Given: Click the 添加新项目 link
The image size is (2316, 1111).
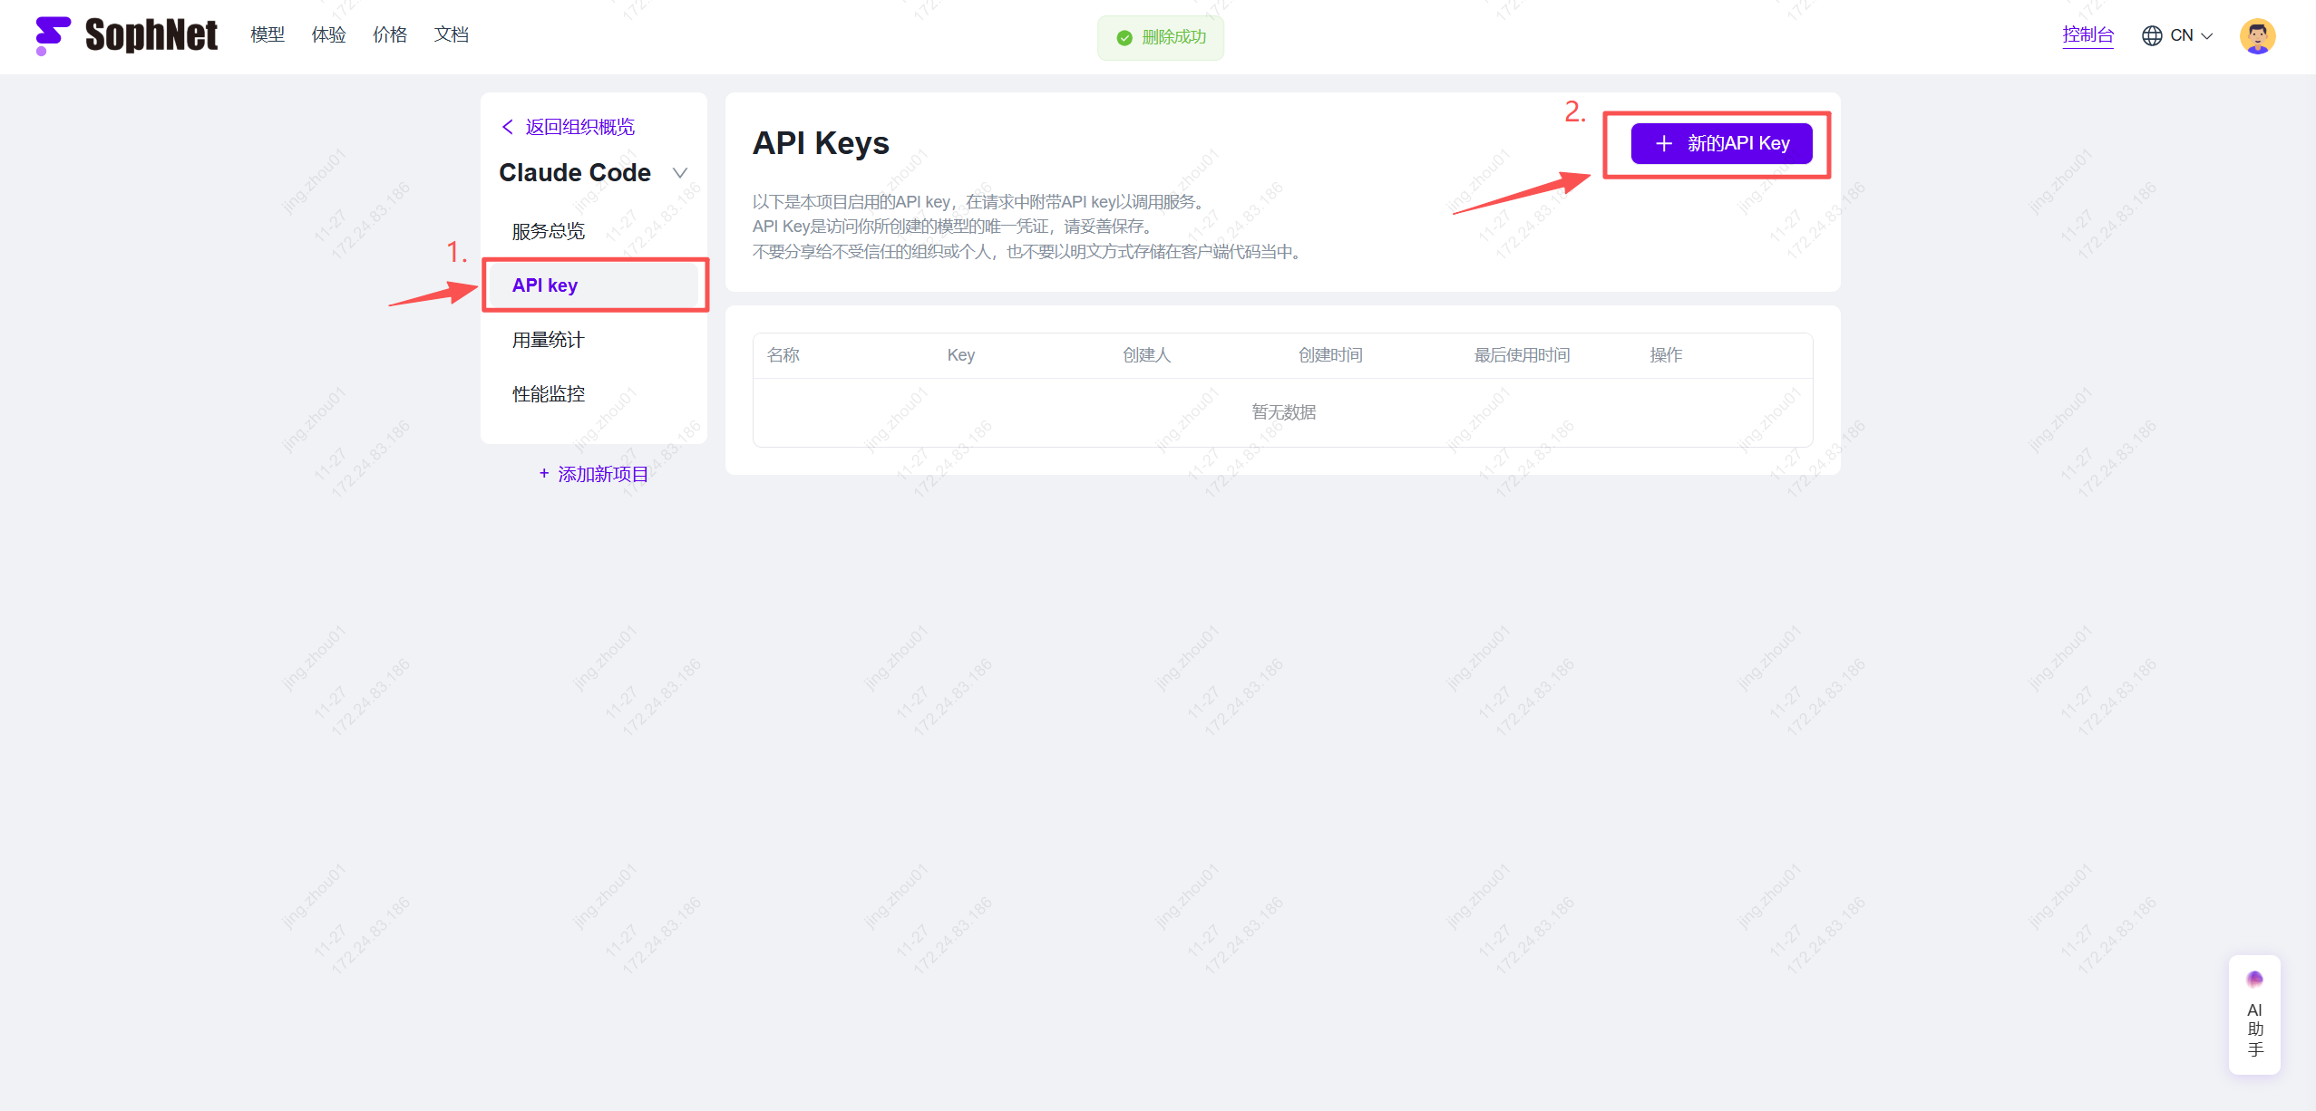Looking at the screenshot, I should (x=603, y=474).
